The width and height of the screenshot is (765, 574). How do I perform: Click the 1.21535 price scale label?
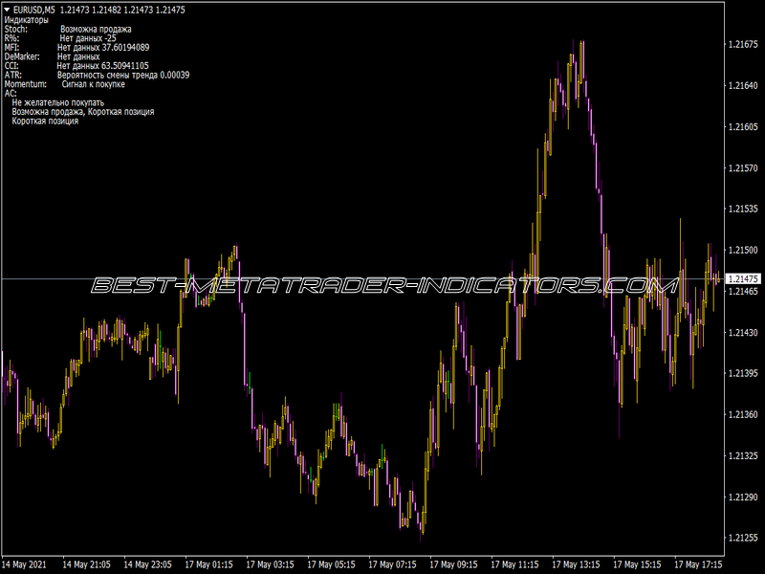click(743, 209)
